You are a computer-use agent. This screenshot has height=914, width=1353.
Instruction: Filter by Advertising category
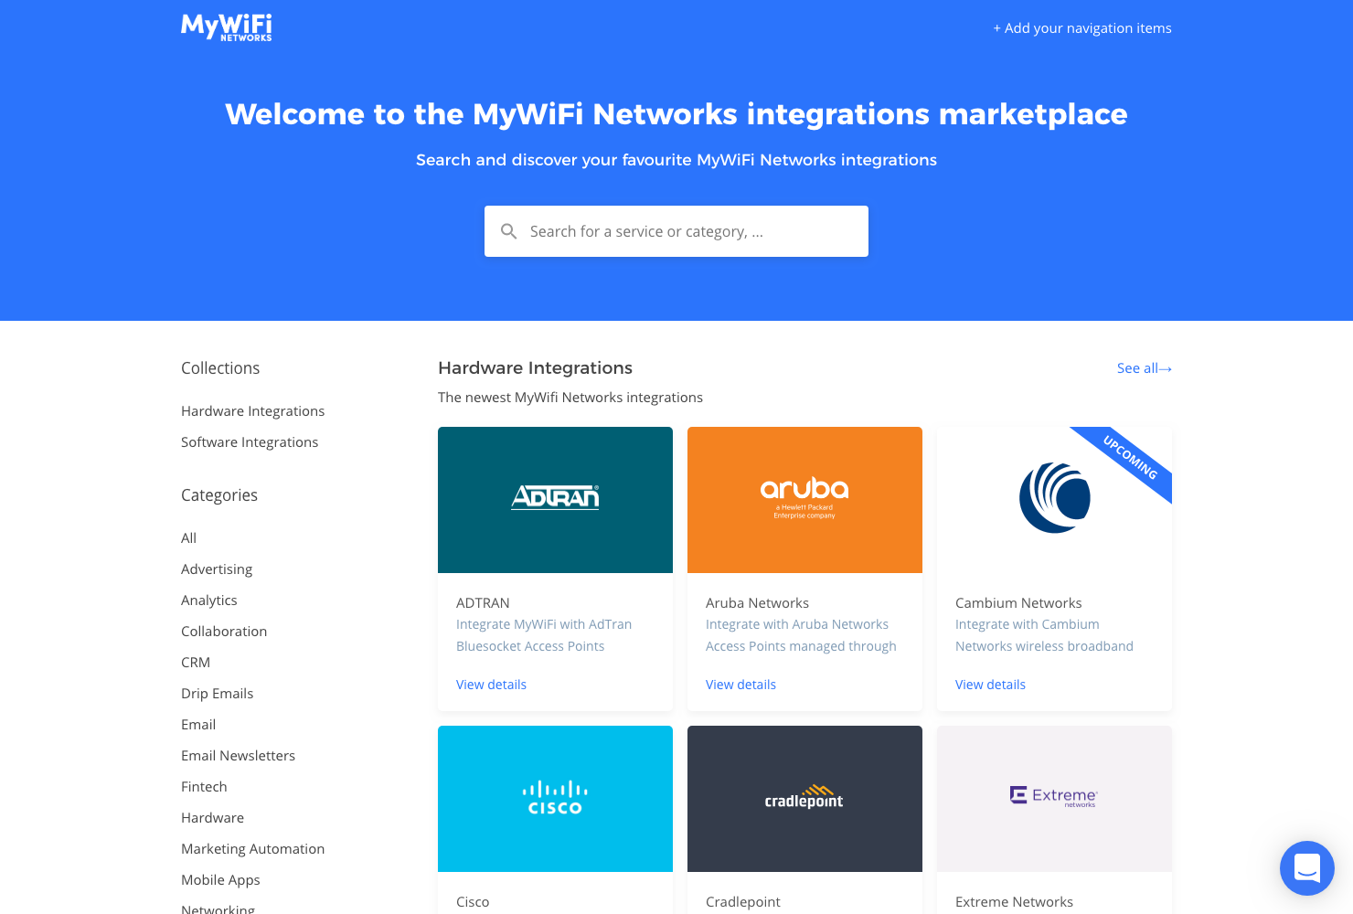tap(217, 569)
